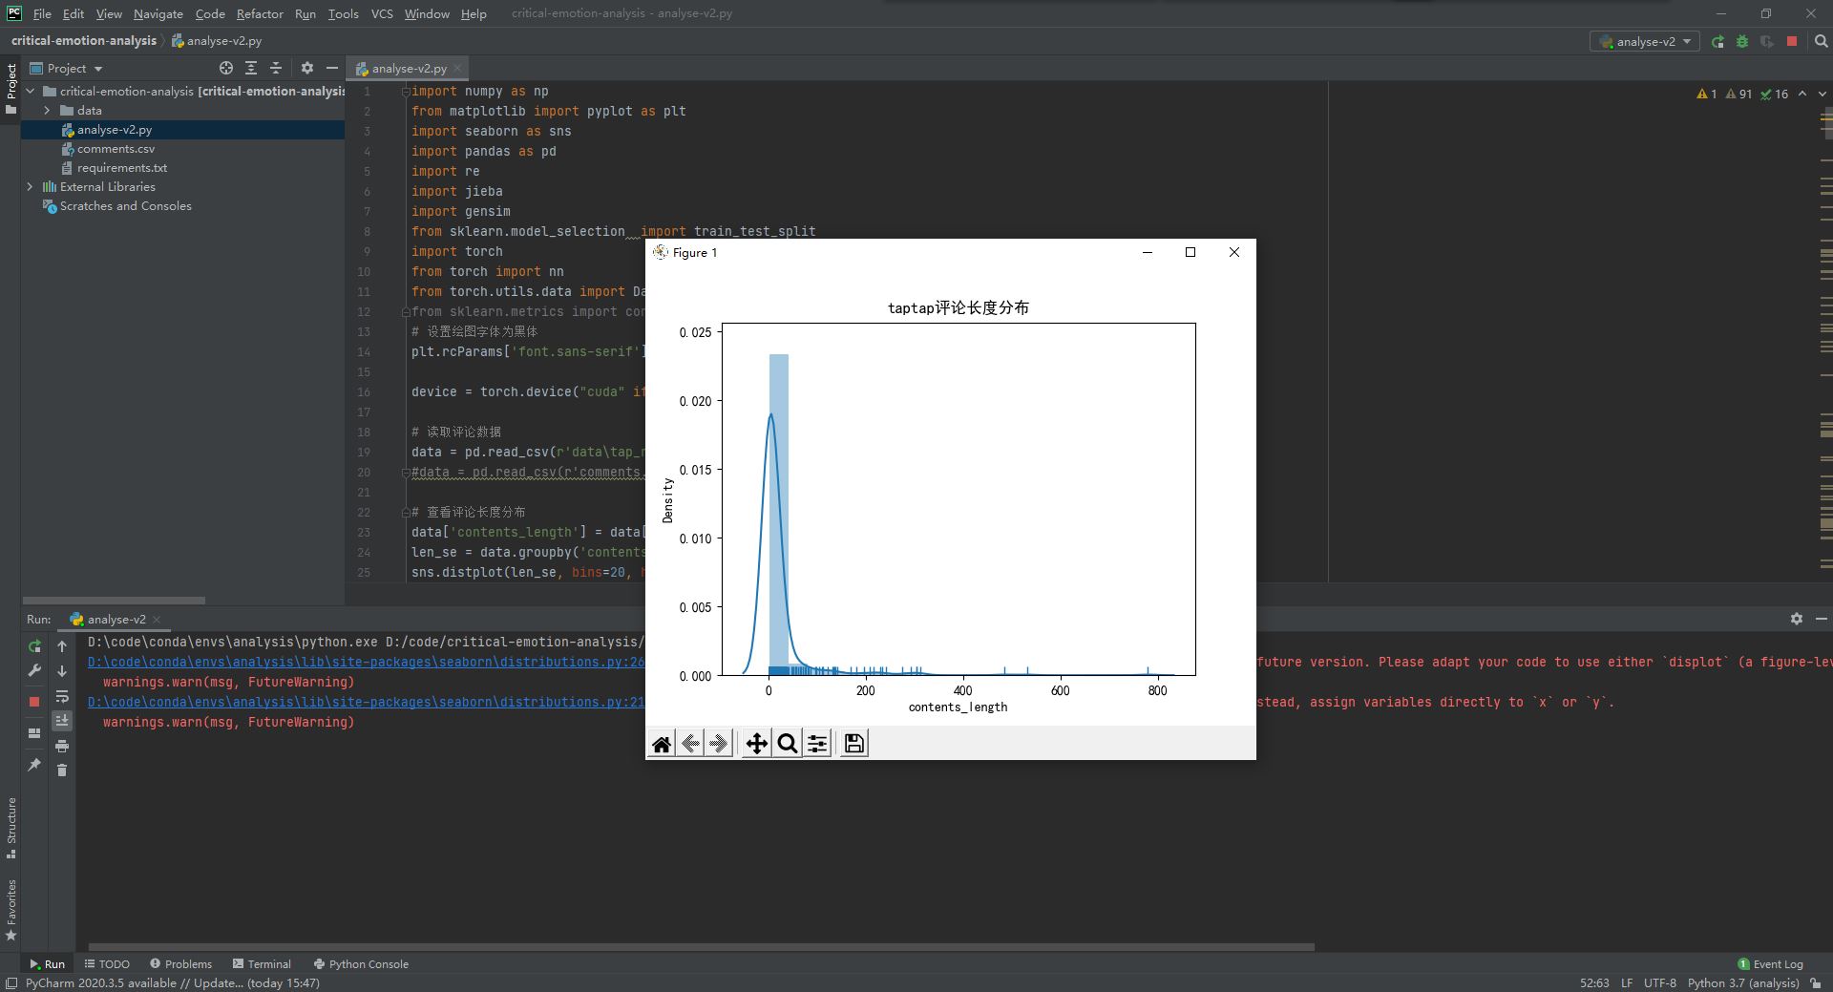Screen dimensions: 1833x992
Task: Toggle the Project side tool window
Action: (11, 88)
